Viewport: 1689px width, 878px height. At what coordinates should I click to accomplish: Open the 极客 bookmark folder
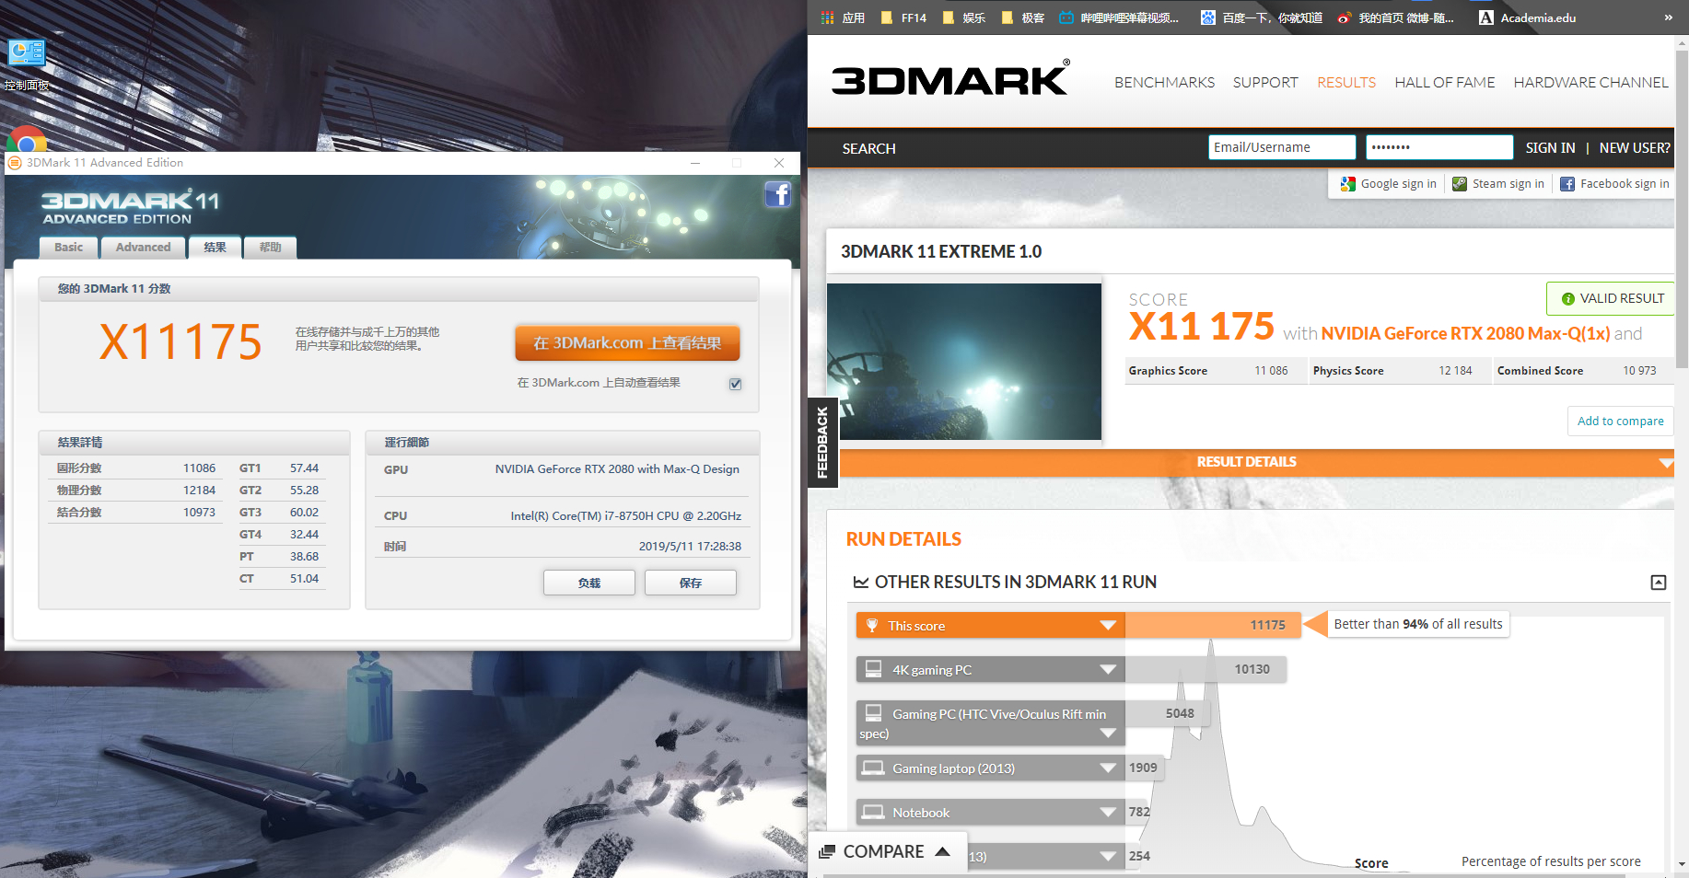coord(1022,17)
